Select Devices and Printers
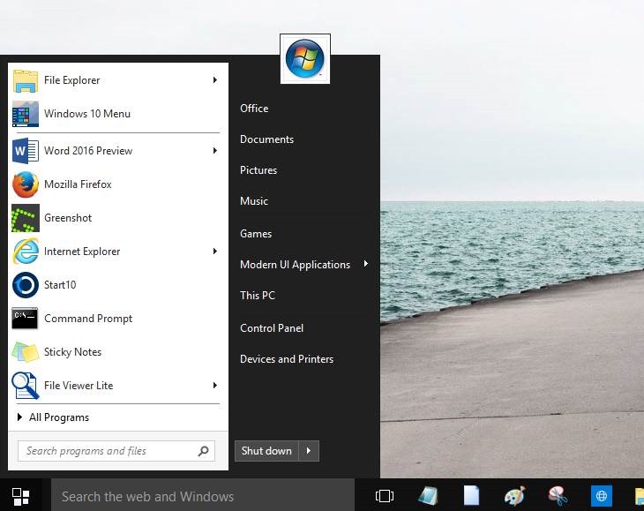The width and height of the screenshot is (644, 511). click(287, 359)
